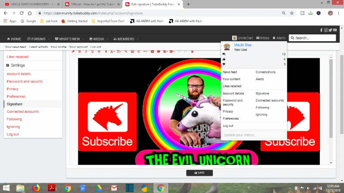Click the insert image icon in editor
Screen dimensions: 344x193
[132, 51]
